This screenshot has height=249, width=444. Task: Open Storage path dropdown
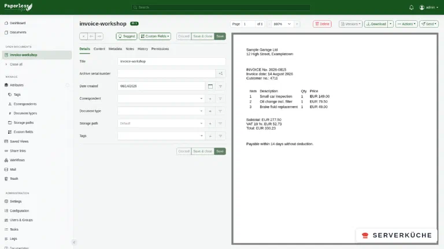point(161,123)
